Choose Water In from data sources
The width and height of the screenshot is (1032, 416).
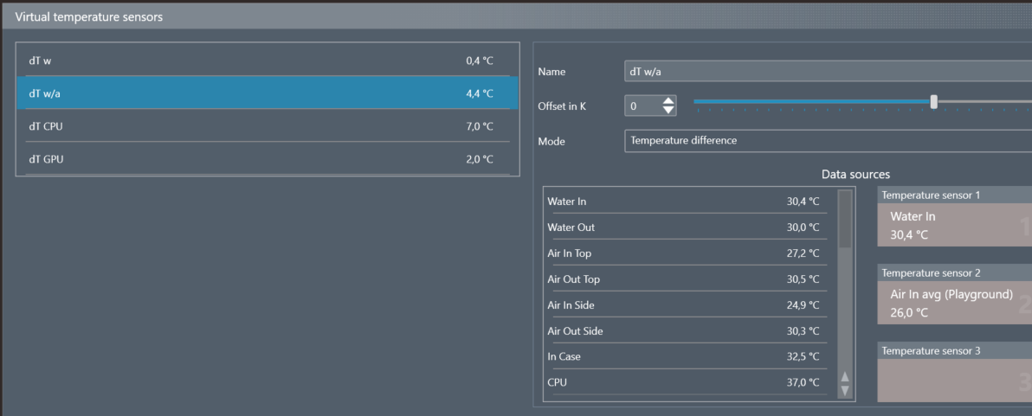(x=684, y=202)
